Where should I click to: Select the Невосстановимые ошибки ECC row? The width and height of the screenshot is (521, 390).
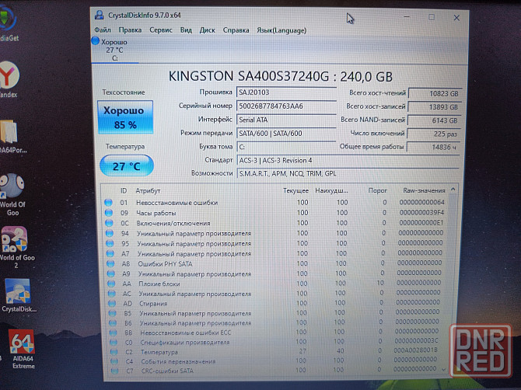click(278, 332)
